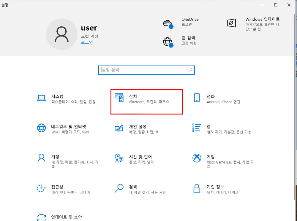This screenshot has height=221, width=297.
Task: Click the 로컬 계정 label
Action: [90, 36]
